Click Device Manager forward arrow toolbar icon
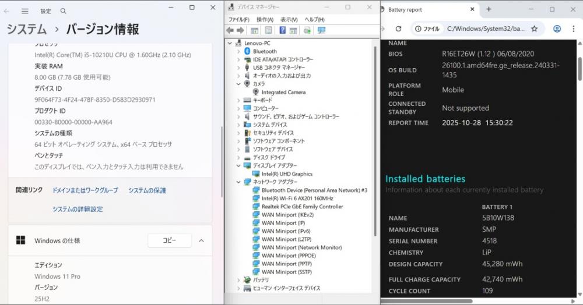This screenshot has height=305, width=583. [x=241, y=30]
